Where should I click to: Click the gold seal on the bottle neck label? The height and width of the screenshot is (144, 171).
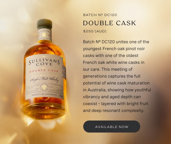click(x=44, y=35)
